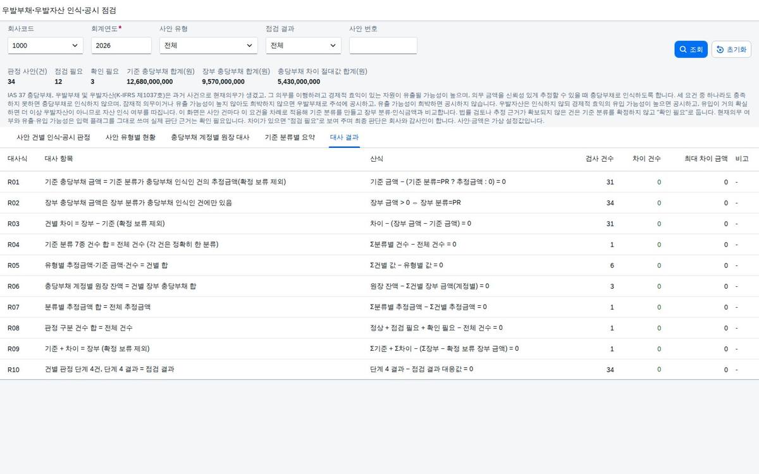The height and width of the screenshot is (474, 759).
Task: Click the 최대 차이 금액 column header
Action: (x=707, y=159)
